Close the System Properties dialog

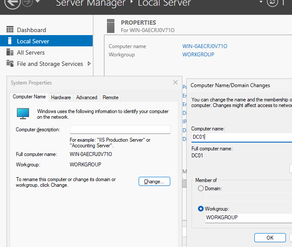coord(175,82)
